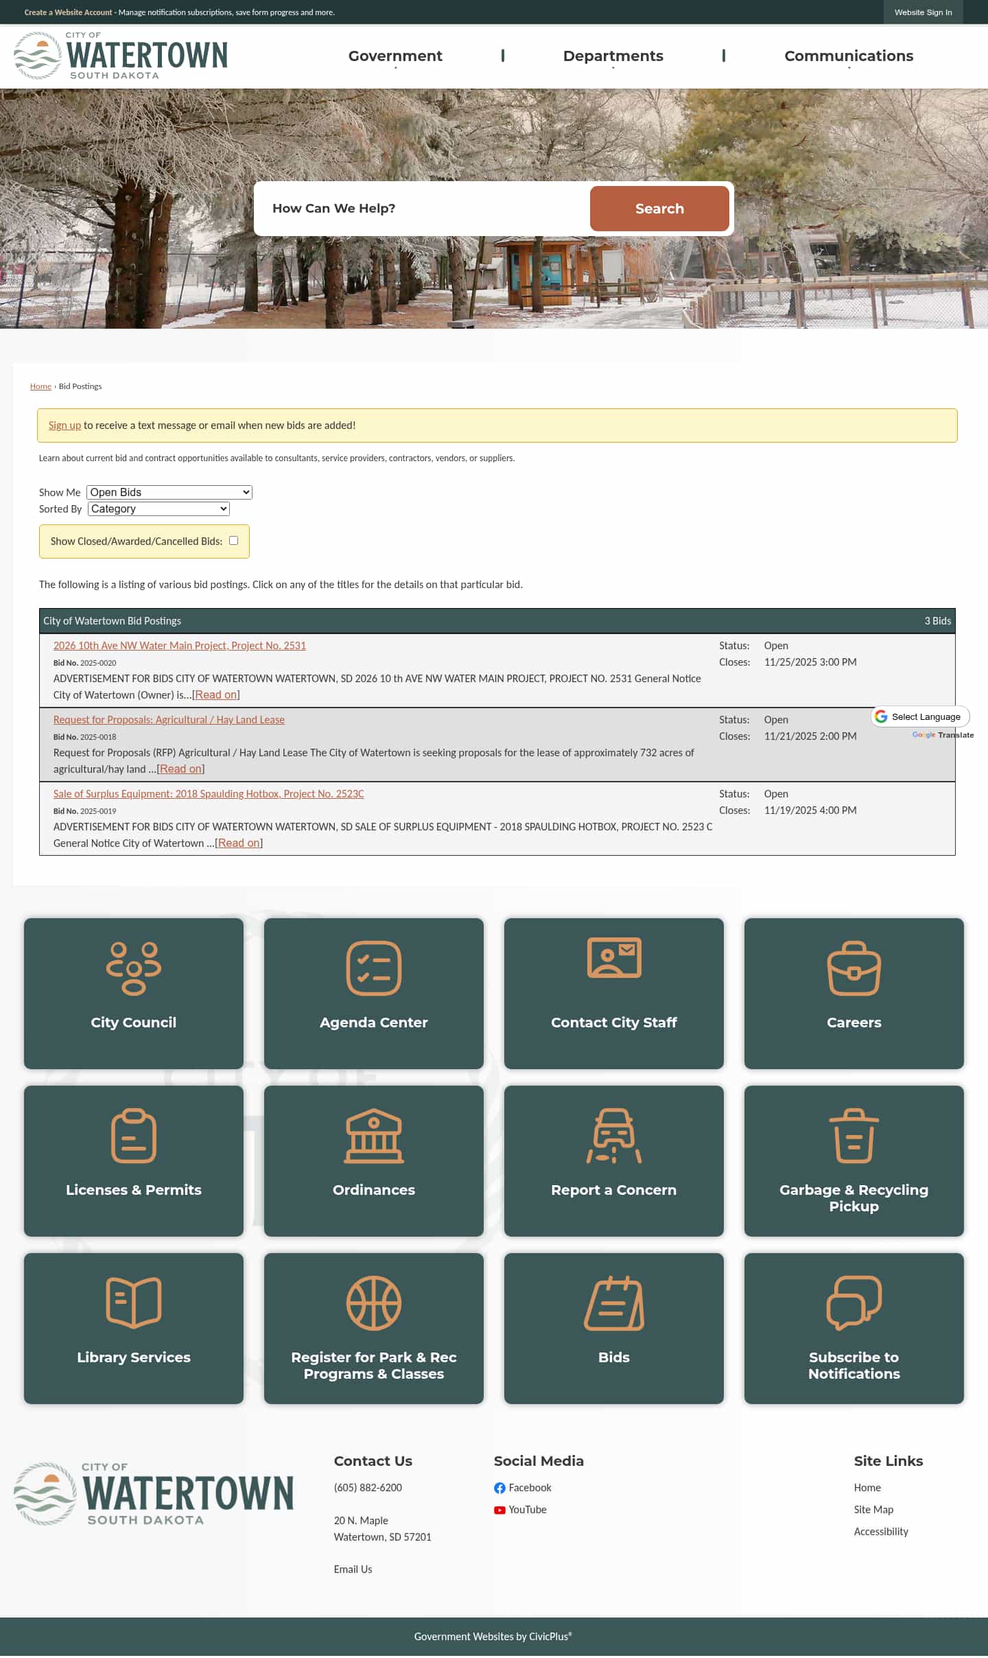Click Bid No. 2025-0018 text
The width and height of the screenshot is (988, 1658).
pos(85,737)
